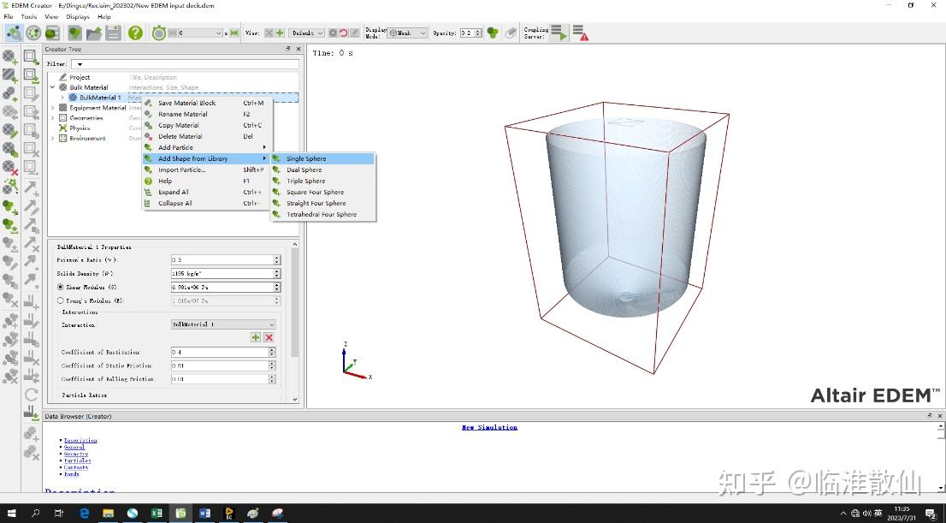Viewport: 946px width, 523px height.
Task: Open the Display Mode Mesh dropdown
Action: 407,33
